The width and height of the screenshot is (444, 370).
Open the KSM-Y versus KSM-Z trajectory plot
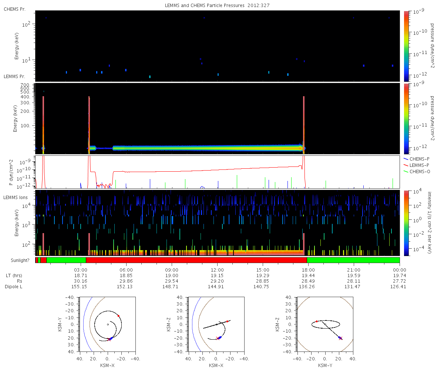(325, 324)
